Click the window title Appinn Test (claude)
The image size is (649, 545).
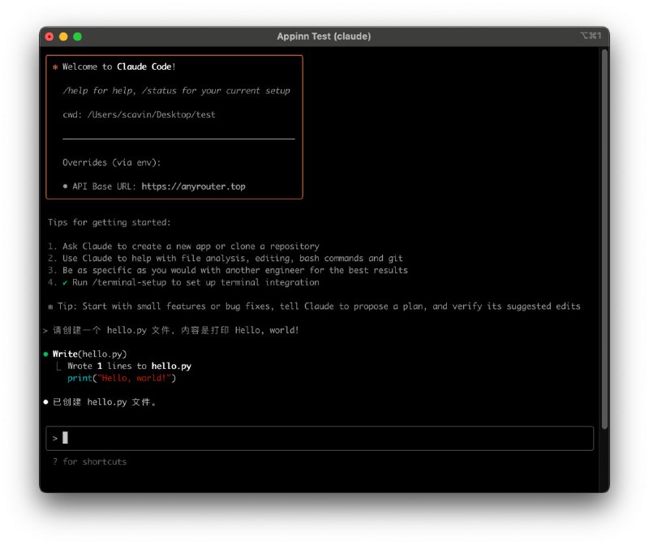(324, 36)
